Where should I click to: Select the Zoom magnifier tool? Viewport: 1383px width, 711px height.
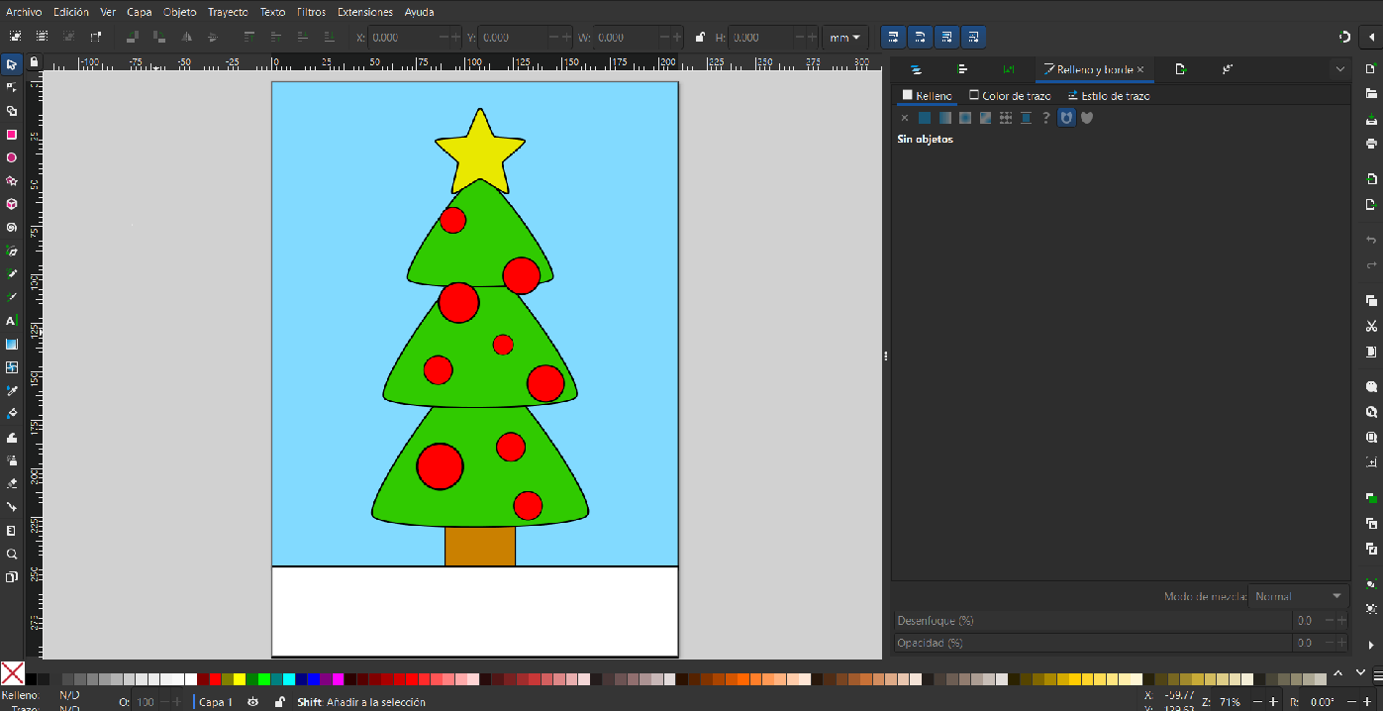pyautogui.click(x=12, y=554)
